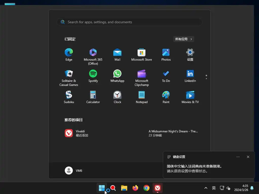Launch Solitaire & Casual Games
This screenshot has width=259, height=194.
[69, 78]
